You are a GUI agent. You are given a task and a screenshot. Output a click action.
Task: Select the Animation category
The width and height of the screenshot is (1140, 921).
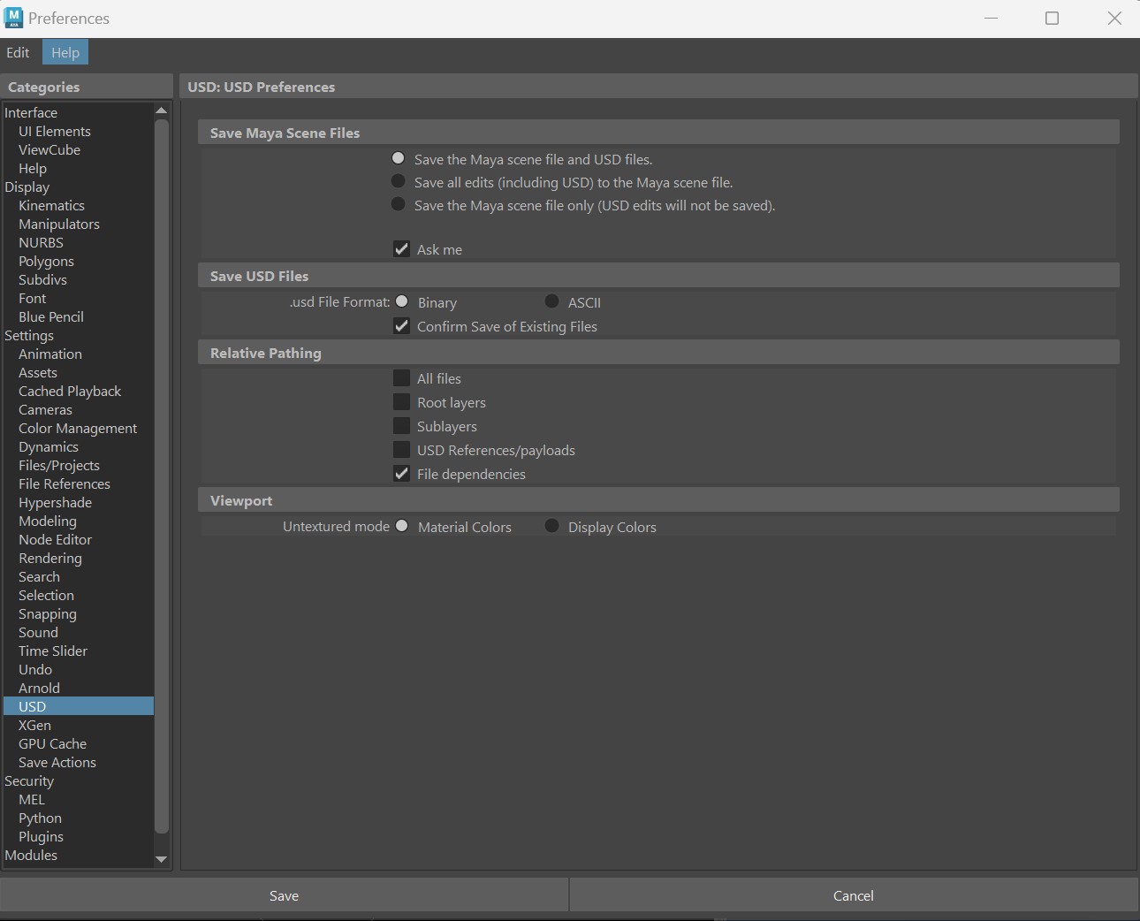coord(50,354)
